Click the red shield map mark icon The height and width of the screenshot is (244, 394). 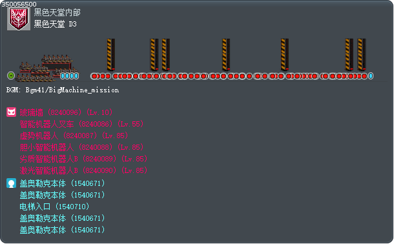point(19,19)
